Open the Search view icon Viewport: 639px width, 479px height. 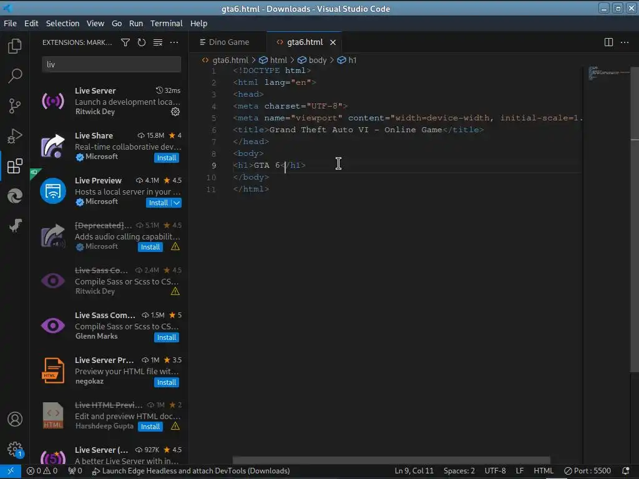click(15, 75)
